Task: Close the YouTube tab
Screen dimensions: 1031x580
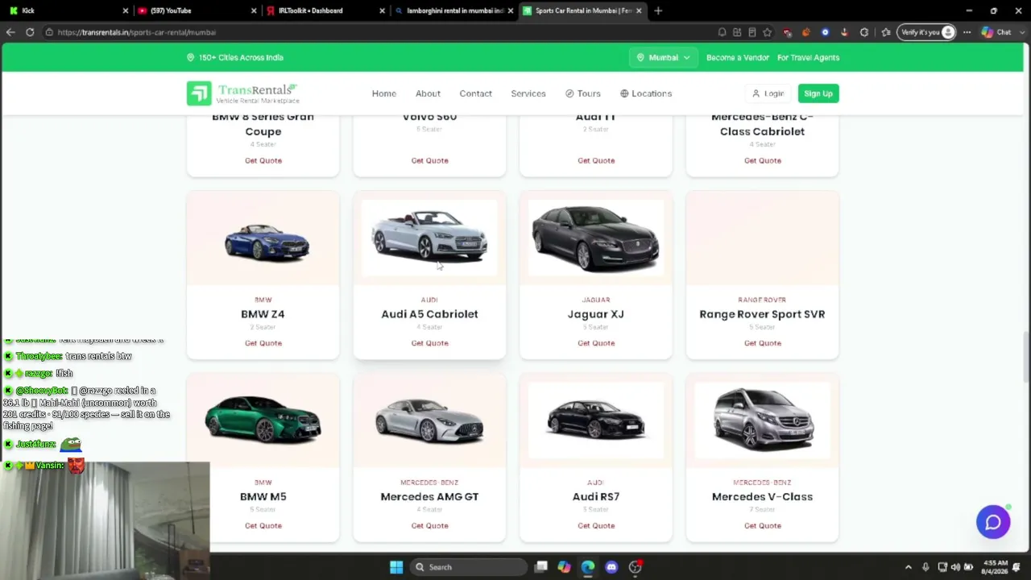Action: coord(254,10)
